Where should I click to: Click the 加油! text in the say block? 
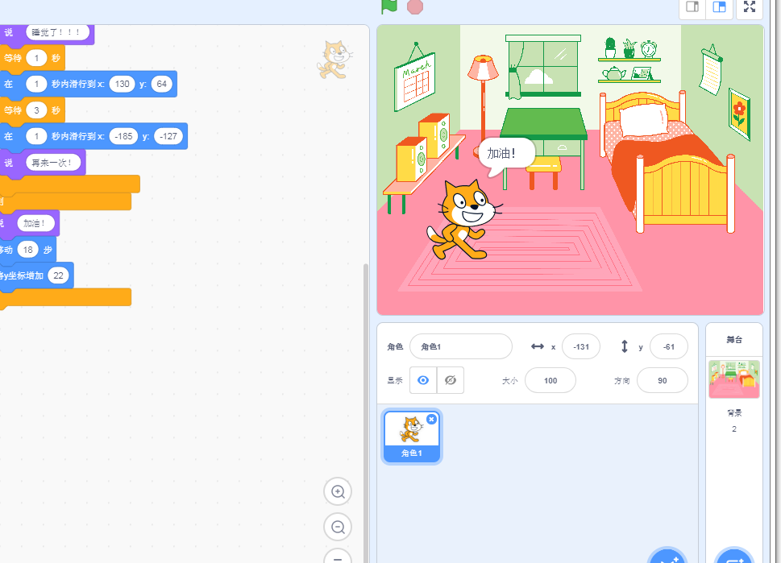35,223
